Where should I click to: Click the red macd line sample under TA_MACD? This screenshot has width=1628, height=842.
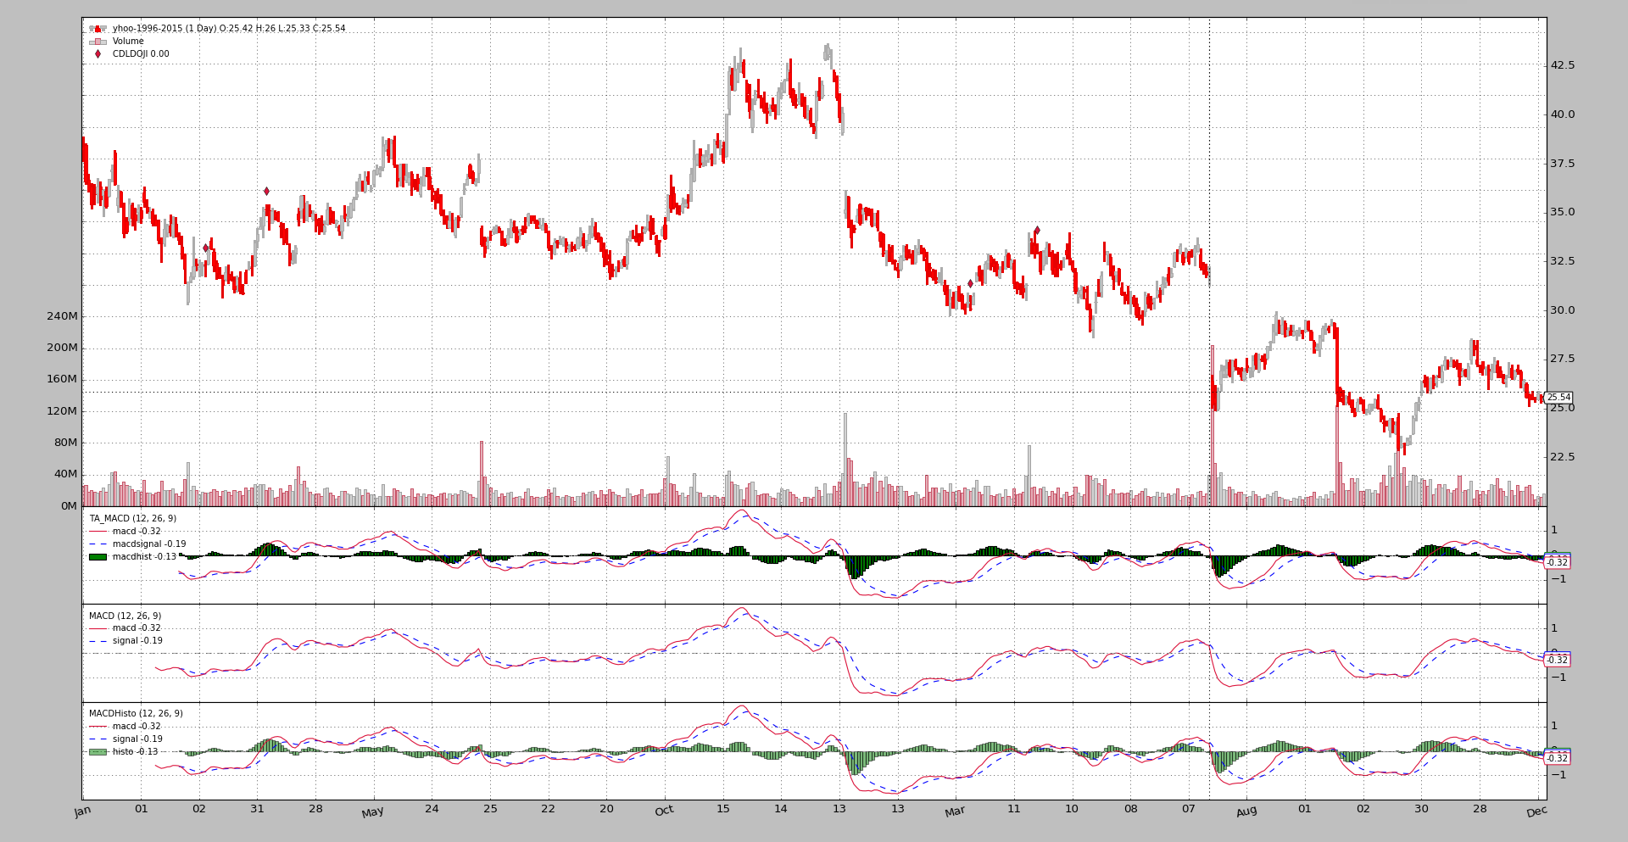click(x=98, y=532)
